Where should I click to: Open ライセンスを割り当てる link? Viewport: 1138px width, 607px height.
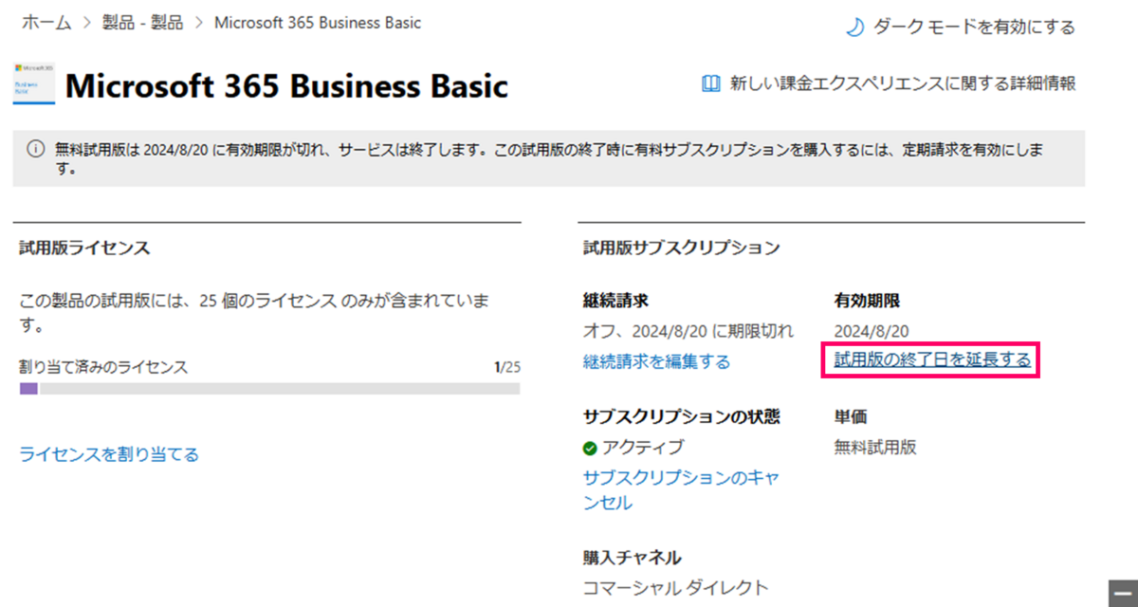tap(109, 454)
